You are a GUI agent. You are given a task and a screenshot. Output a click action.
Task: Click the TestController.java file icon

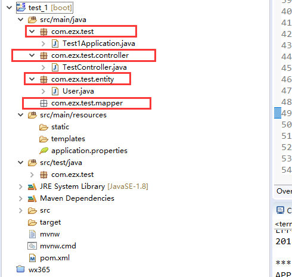(55, 67)
